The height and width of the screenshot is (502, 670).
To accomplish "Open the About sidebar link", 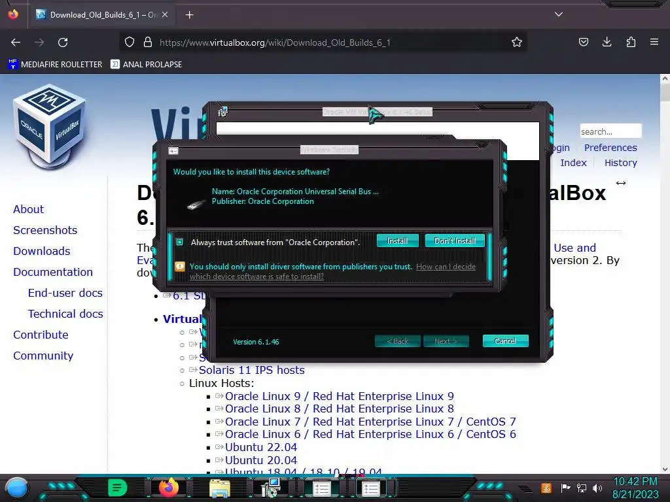I will pyautogui.click(x=28, y=209).
